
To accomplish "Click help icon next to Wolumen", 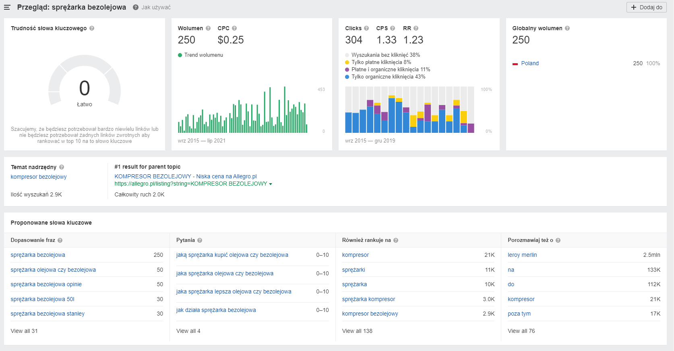I will tap(208, 28).
